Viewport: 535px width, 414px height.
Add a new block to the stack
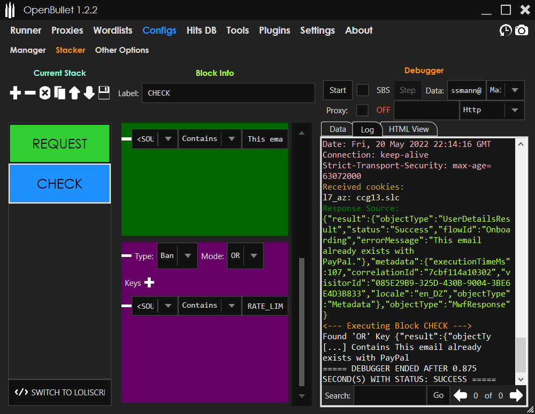click(16, 92)
